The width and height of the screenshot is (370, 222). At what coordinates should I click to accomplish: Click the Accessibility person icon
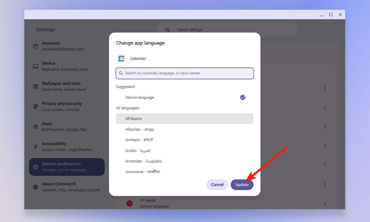point(35,147)
